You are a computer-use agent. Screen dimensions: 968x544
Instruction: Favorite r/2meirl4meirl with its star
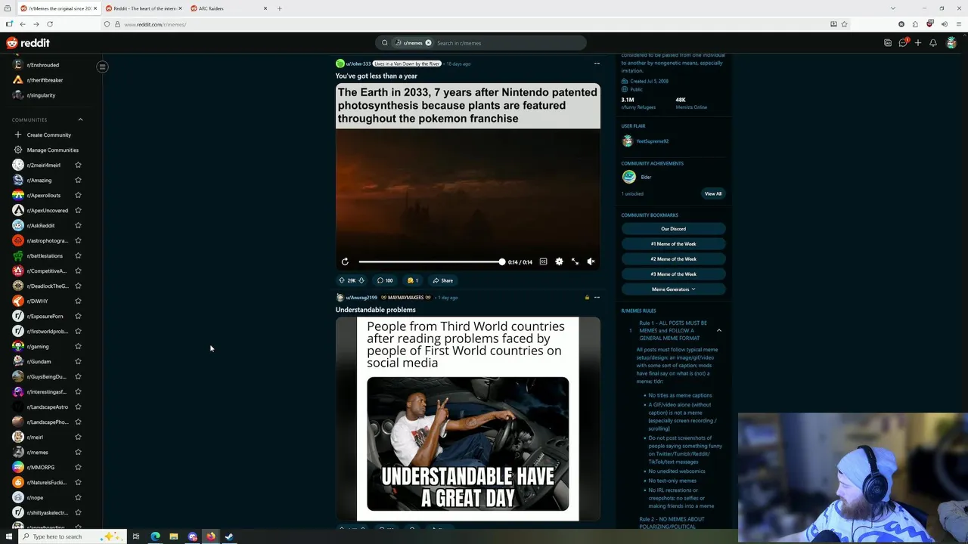tap(78, 165)
